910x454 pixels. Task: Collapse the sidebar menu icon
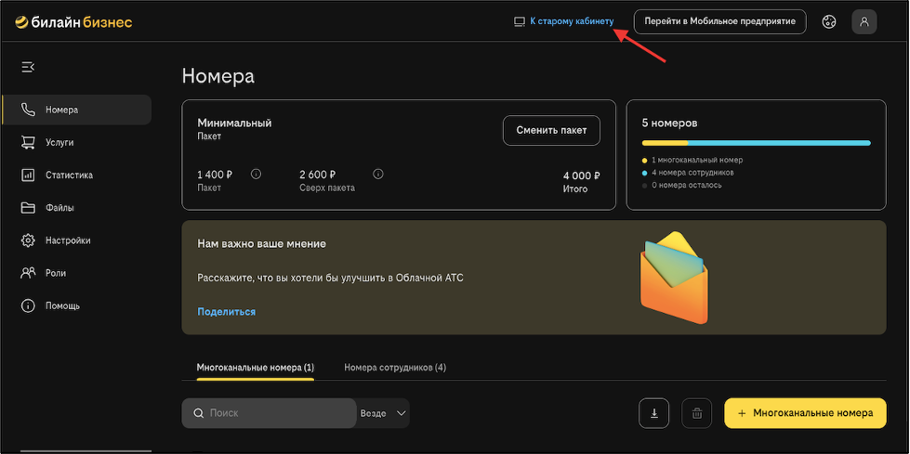28,67
